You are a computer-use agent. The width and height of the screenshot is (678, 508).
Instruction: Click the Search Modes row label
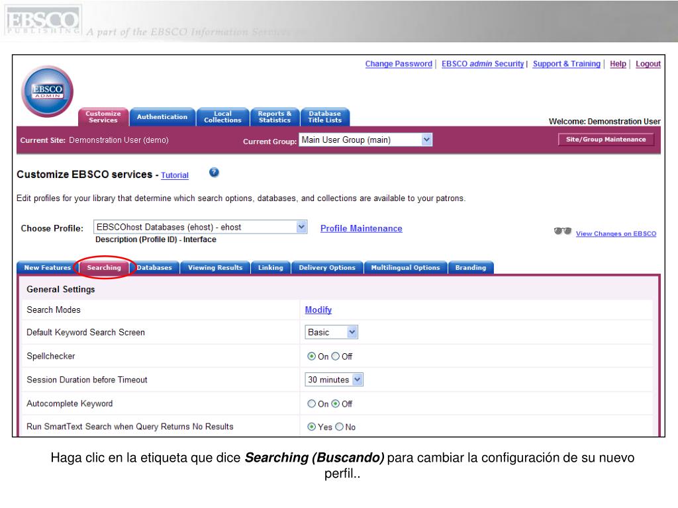54,310
